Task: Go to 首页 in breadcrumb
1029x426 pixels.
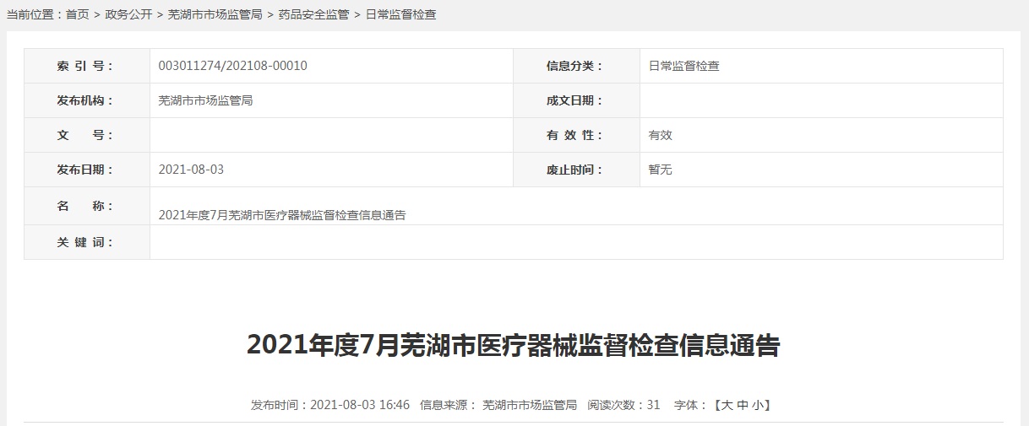Action: 77,14
